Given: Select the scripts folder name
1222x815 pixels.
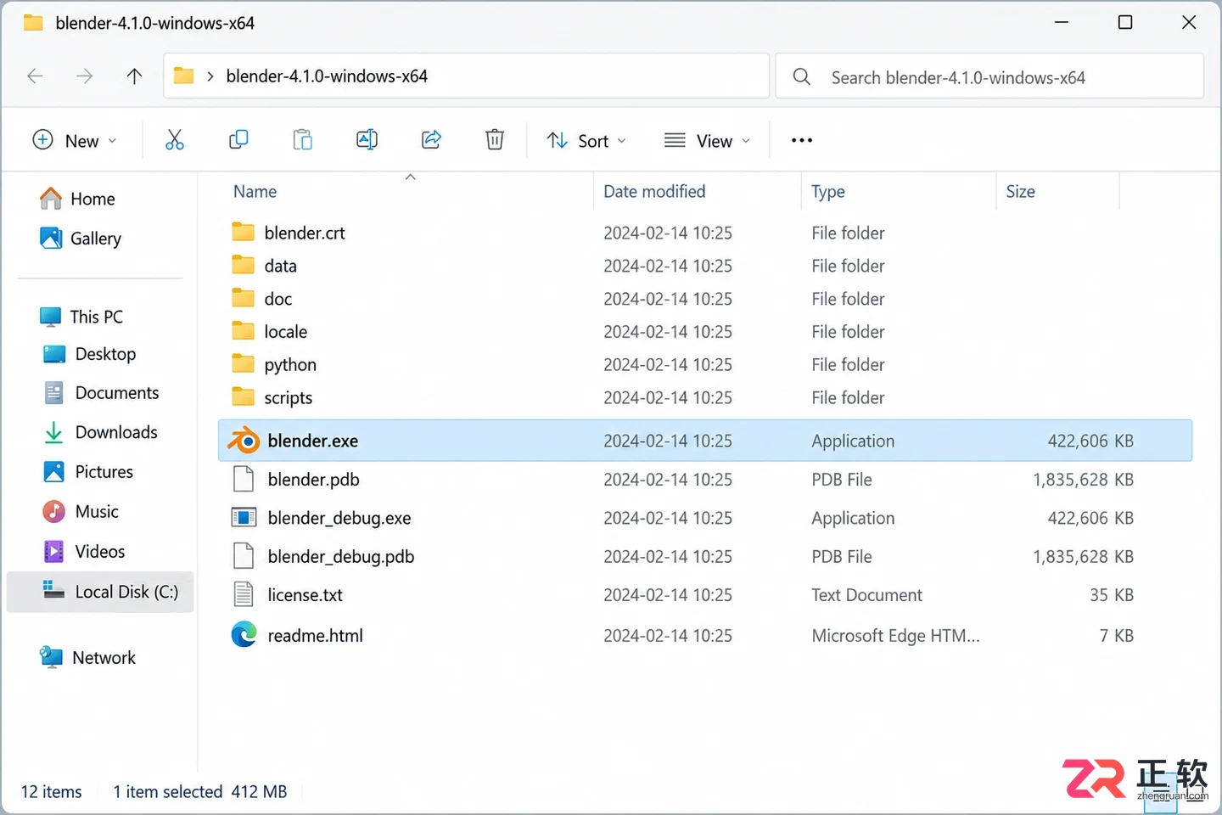Looking at the screenshot, I should 289,398.
